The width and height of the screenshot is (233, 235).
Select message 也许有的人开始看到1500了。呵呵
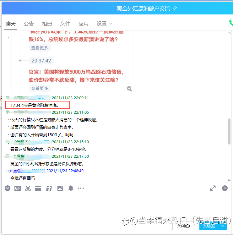42,135
